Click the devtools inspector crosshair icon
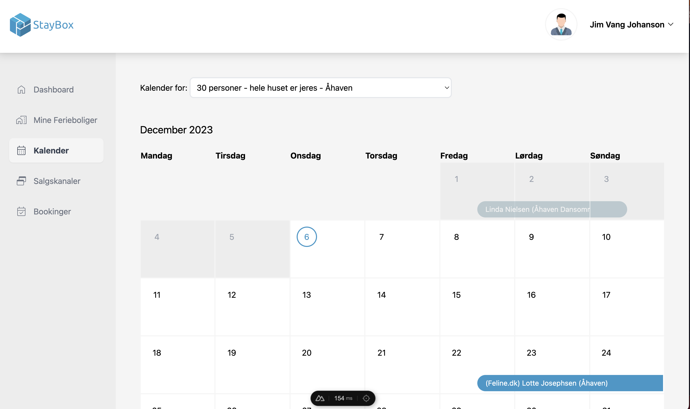The width and height of the screenshot is (690, 409). coord(366,398)
